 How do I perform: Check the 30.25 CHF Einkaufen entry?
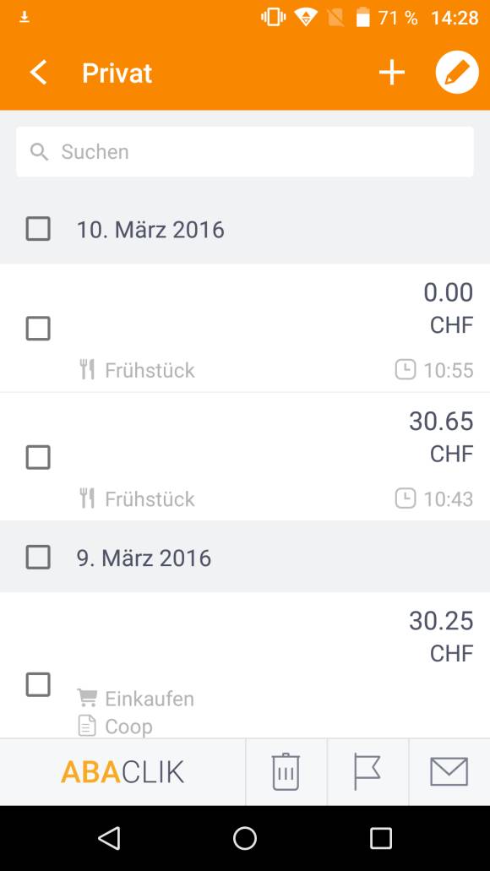tap(38, 684)
